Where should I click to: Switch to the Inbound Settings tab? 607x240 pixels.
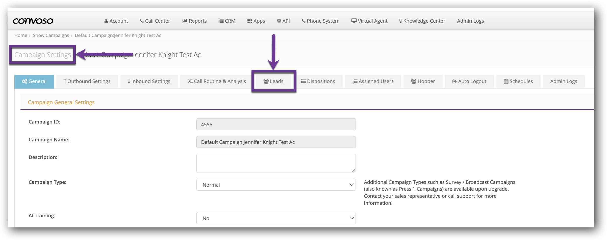pyautogui.click(x=149, y=81)
